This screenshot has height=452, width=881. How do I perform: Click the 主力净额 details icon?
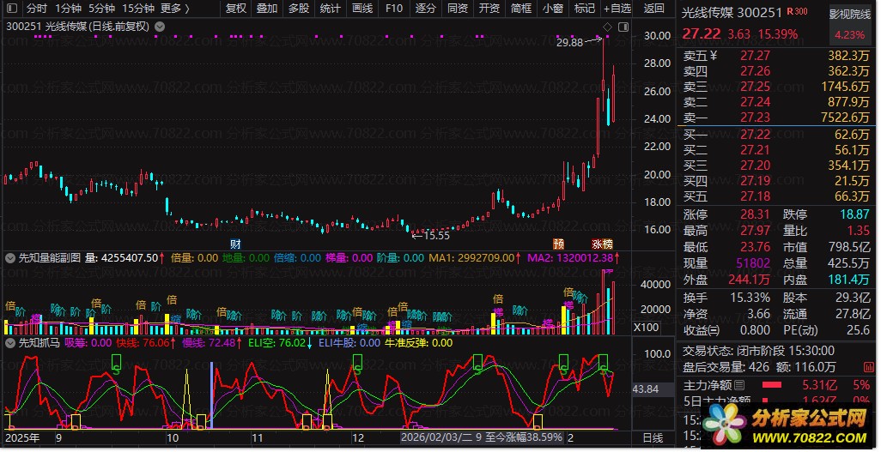point(740,385)
